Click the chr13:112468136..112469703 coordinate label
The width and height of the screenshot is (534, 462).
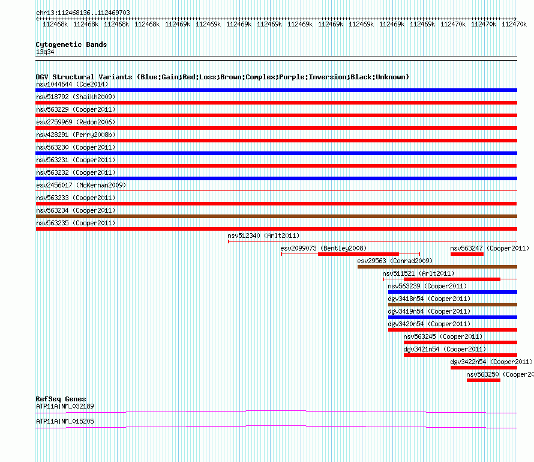click(x=83, y=13)
